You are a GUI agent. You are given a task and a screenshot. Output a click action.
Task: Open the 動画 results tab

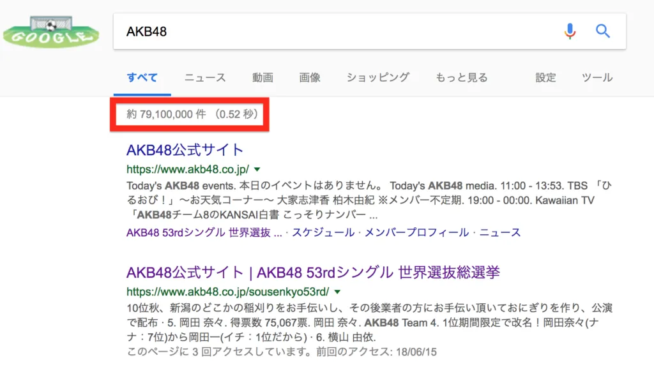tap(262, 78)
